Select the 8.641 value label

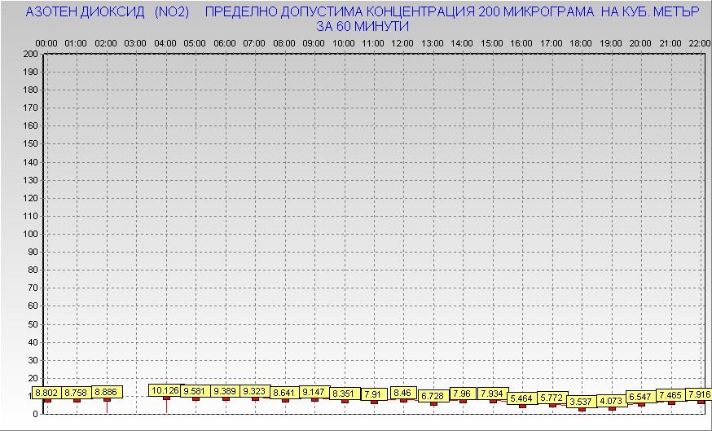tap(284, 394)
